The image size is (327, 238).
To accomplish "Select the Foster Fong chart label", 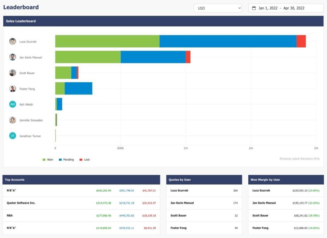I will (27, 89).
